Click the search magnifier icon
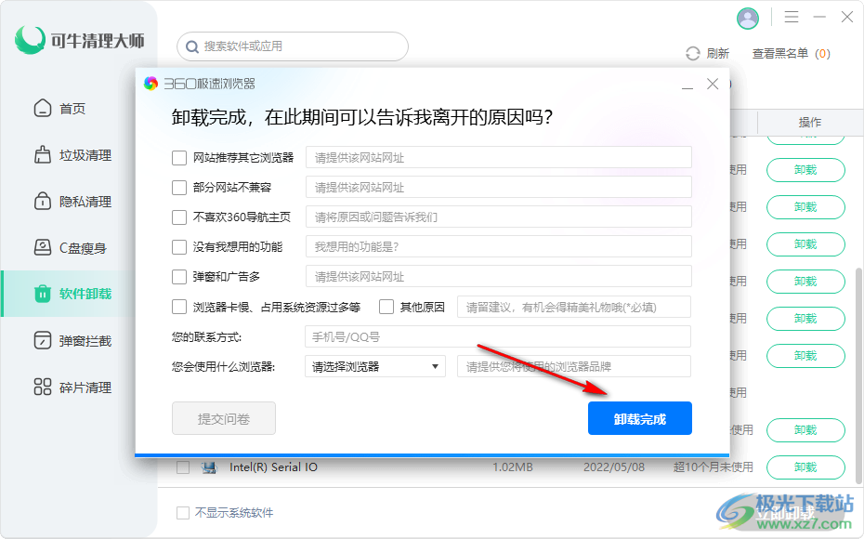Screen dimensions: 864x539 pyautogui.click(x=191, y=46)
